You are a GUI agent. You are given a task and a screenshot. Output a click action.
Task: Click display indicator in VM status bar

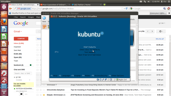(111, 80)
